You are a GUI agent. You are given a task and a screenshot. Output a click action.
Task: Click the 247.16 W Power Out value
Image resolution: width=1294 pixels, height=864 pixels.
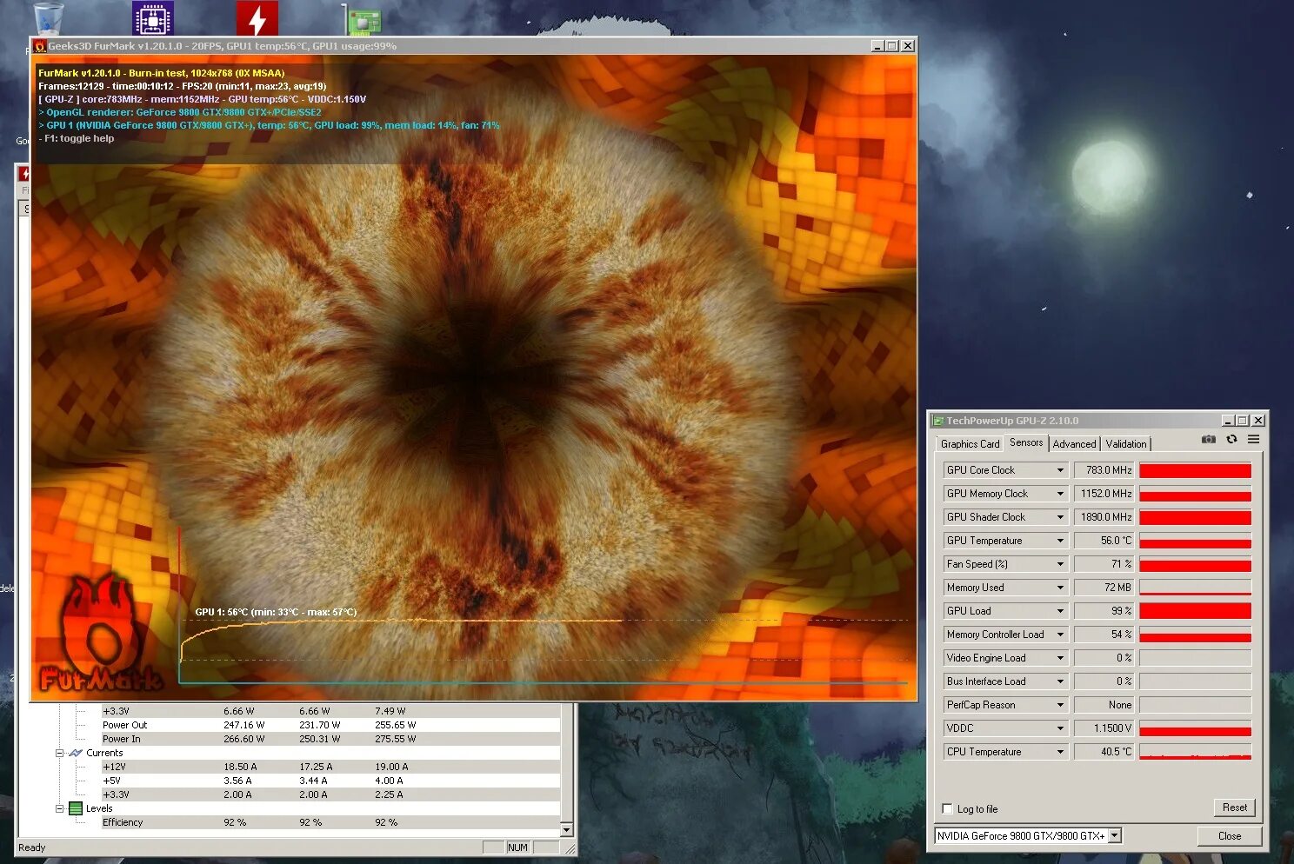click(243, 725)
